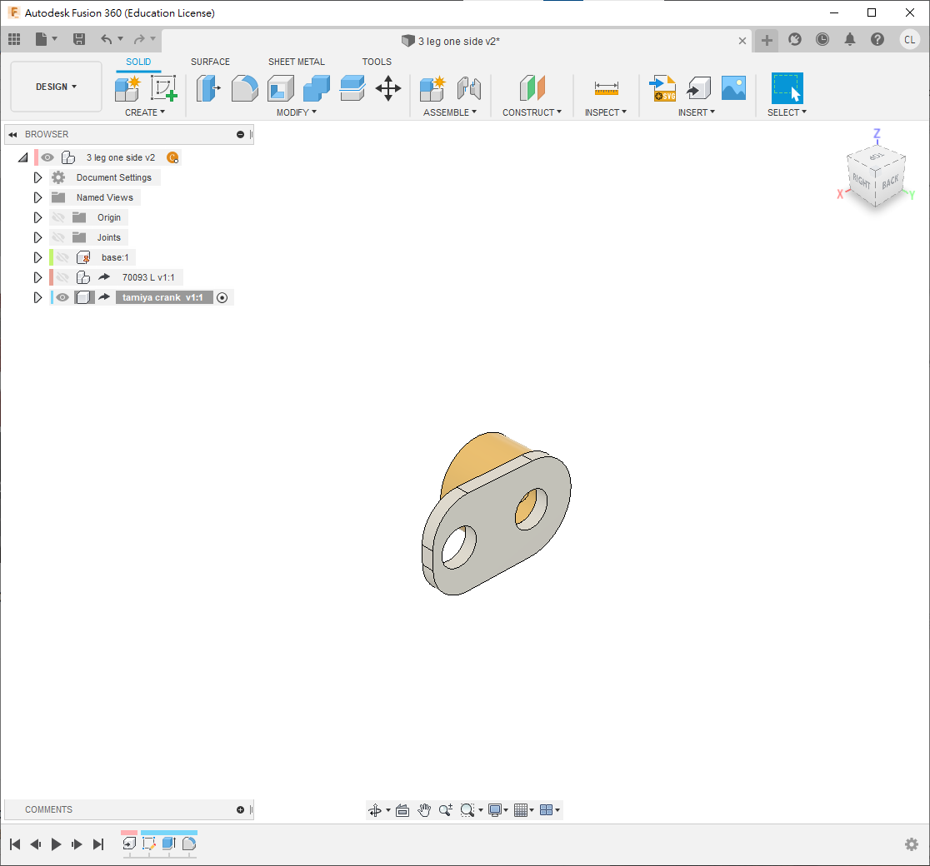
Task: Select the Fillet tool icon
Action: [x=244, y=87]
